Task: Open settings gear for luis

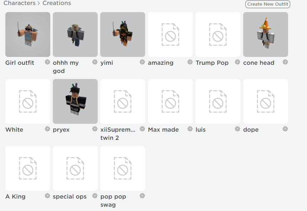Action: coord(237,129)
